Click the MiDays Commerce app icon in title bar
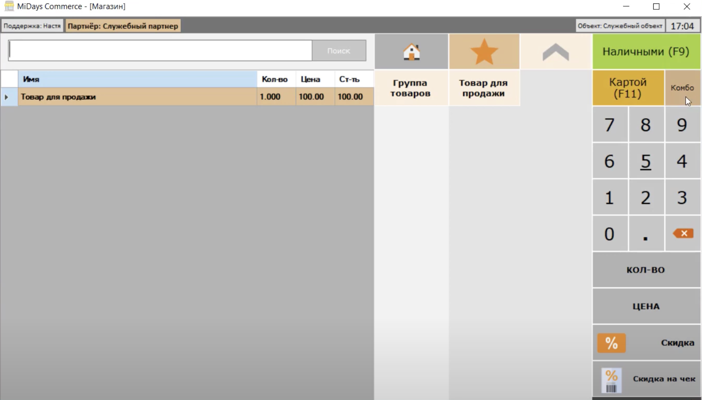 tap(9, 6)
